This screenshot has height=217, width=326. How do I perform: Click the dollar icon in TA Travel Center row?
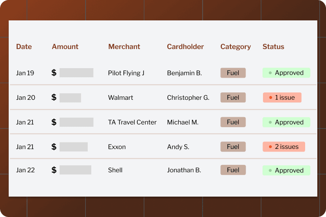[54, 122]
